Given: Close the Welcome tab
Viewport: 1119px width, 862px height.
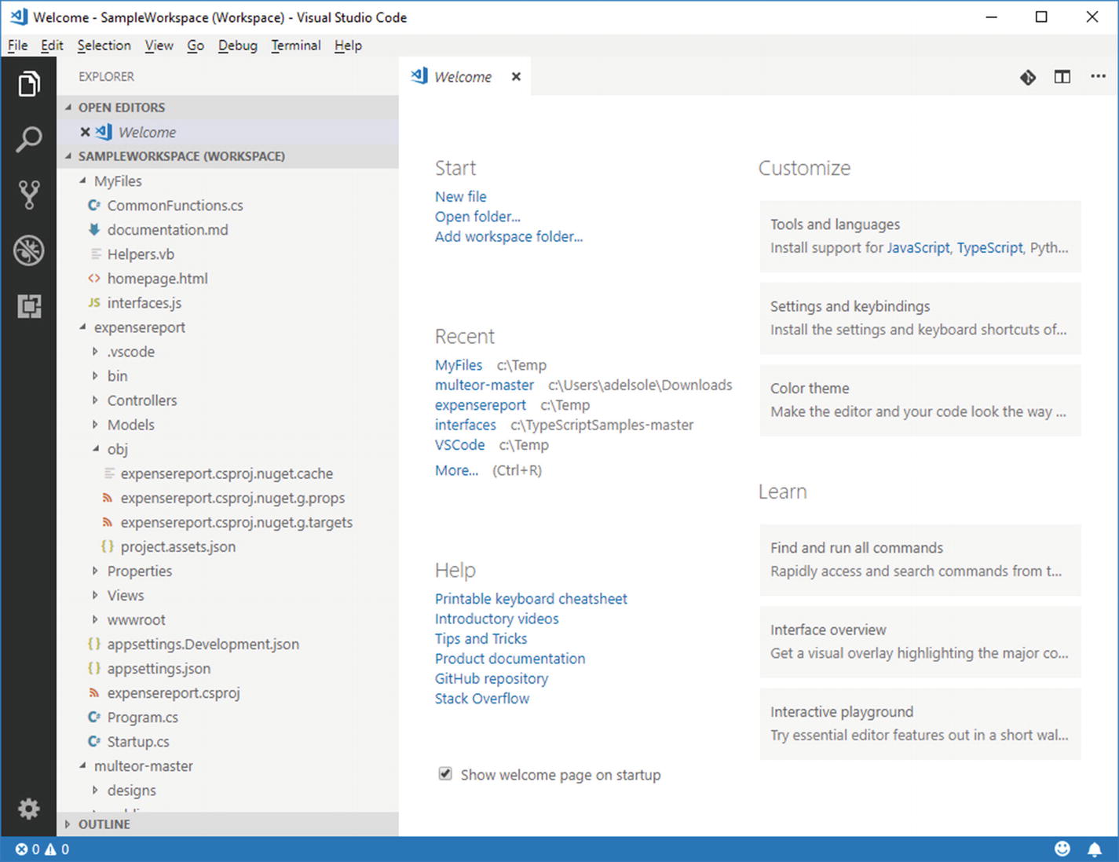Looking at the screenshot, I should 516,77.
